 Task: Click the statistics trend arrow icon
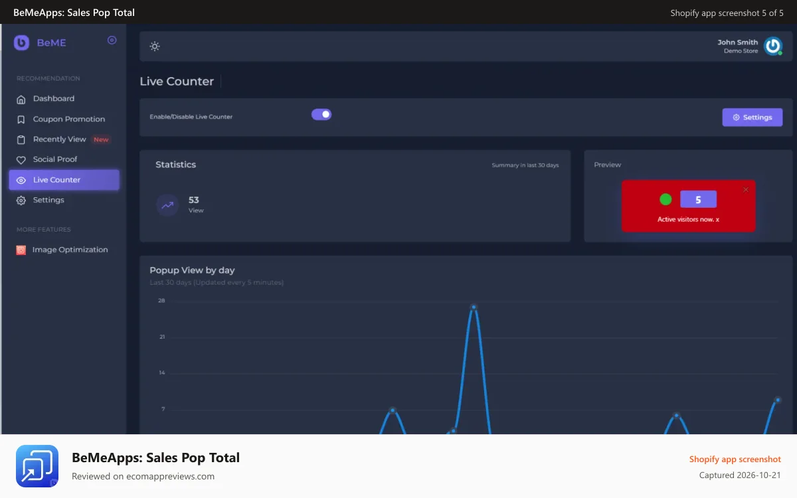(x=167, y=205)
